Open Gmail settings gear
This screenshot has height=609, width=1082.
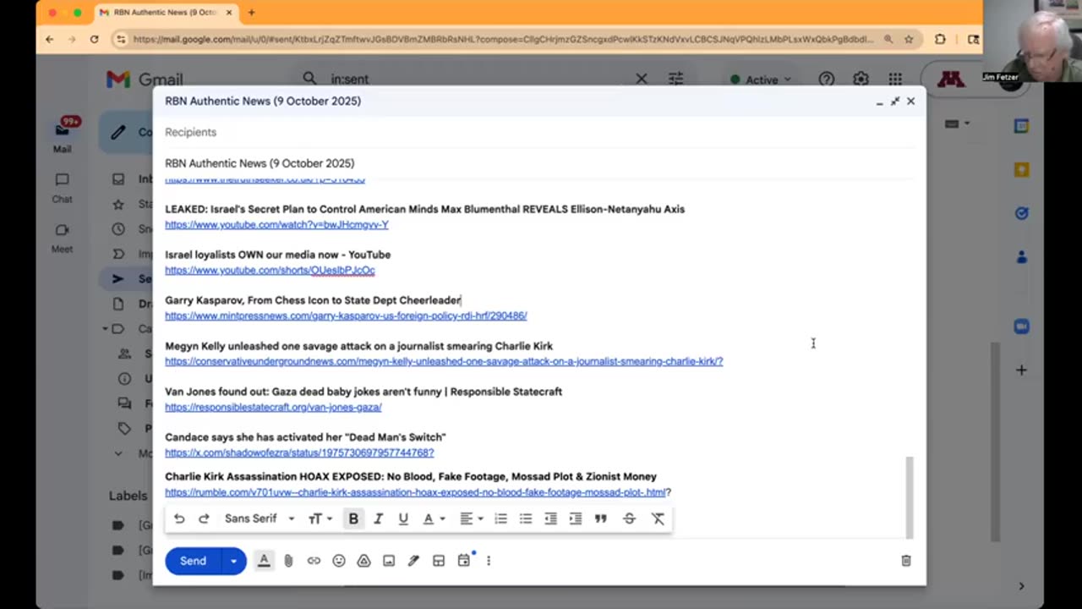[861, 79]
